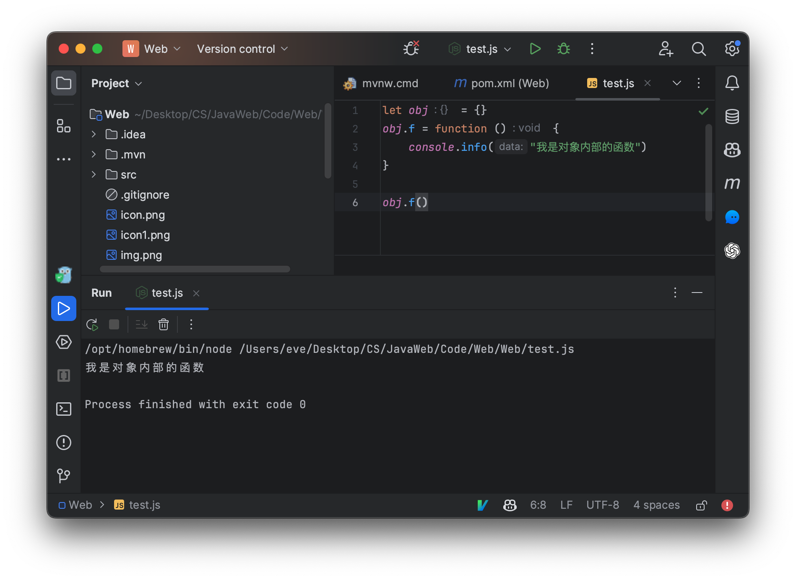
Task: Rerun test.js in Run panel
Action: coord(92,325)
